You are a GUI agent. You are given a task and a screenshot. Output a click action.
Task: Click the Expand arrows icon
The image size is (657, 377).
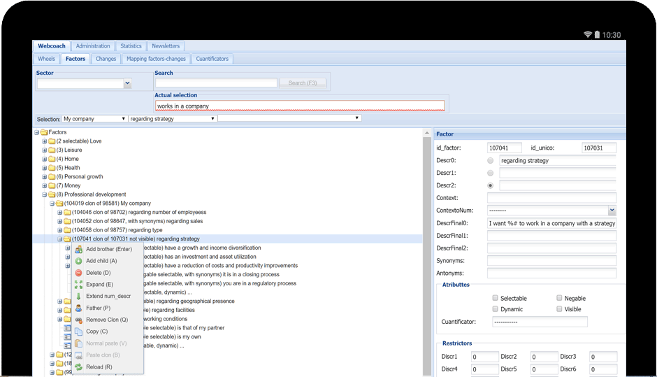[x=78, y=284]
